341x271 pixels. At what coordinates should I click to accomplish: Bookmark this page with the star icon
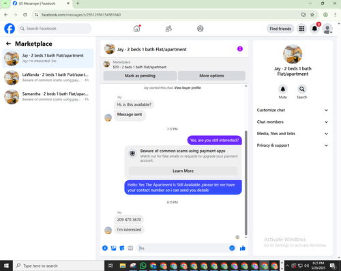point(312,15)
